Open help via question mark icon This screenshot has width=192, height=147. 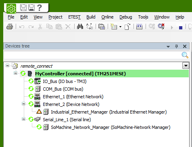(40, 8)
